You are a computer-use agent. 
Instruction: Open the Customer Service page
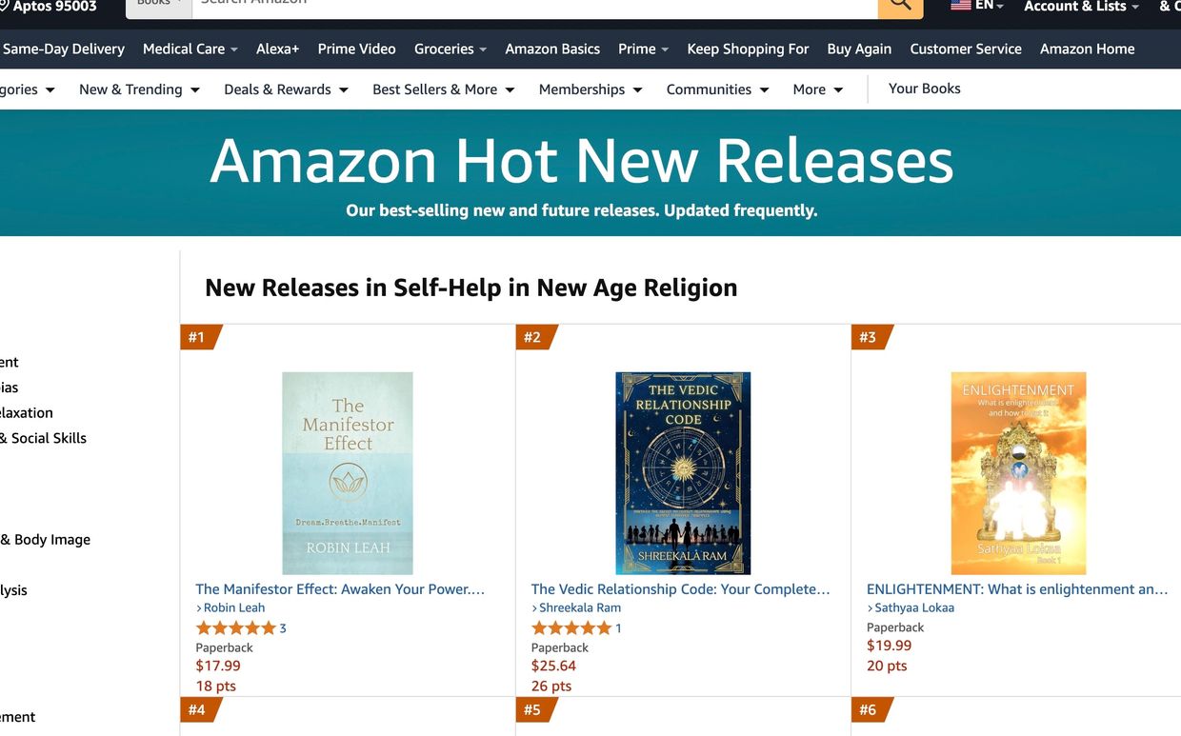pyautogui.click(x=965, y=50)
